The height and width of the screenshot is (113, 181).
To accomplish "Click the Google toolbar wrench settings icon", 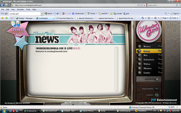I will pos(166,14).
